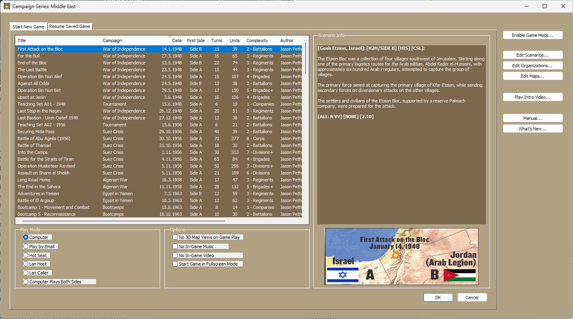Open the Resume Saved Game tab
The width and height of the screenshot is (573, 319).
tap(70, 26)
